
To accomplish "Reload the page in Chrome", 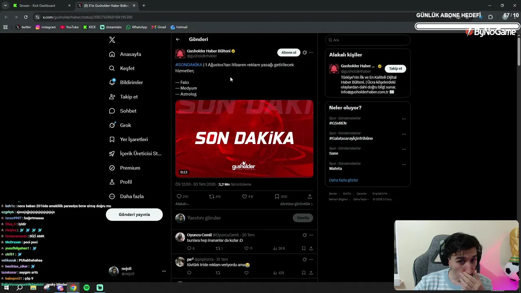I will 26,17.
